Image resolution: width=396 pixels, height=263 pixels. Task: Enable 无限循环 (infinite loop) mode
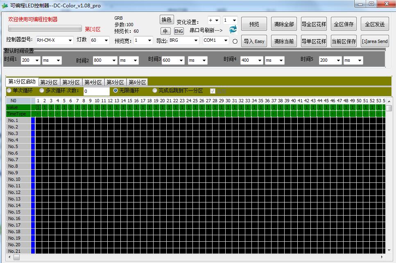pyautogui.click(x=115, y=90)
